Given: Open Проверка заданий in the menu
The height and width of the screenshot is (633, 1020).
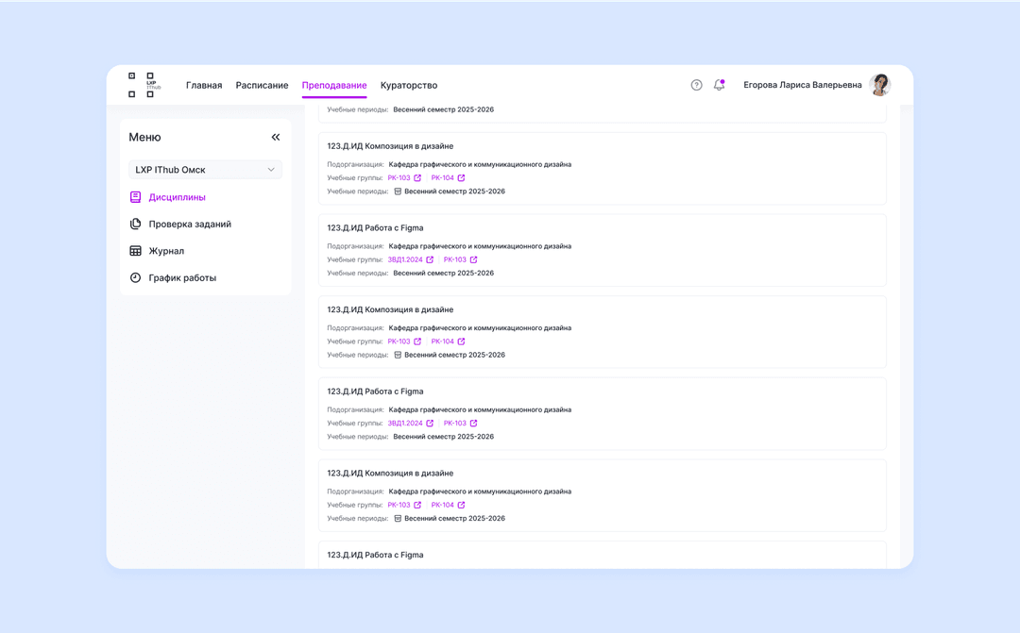Looking at the screenshot, I should pos(190,225).
